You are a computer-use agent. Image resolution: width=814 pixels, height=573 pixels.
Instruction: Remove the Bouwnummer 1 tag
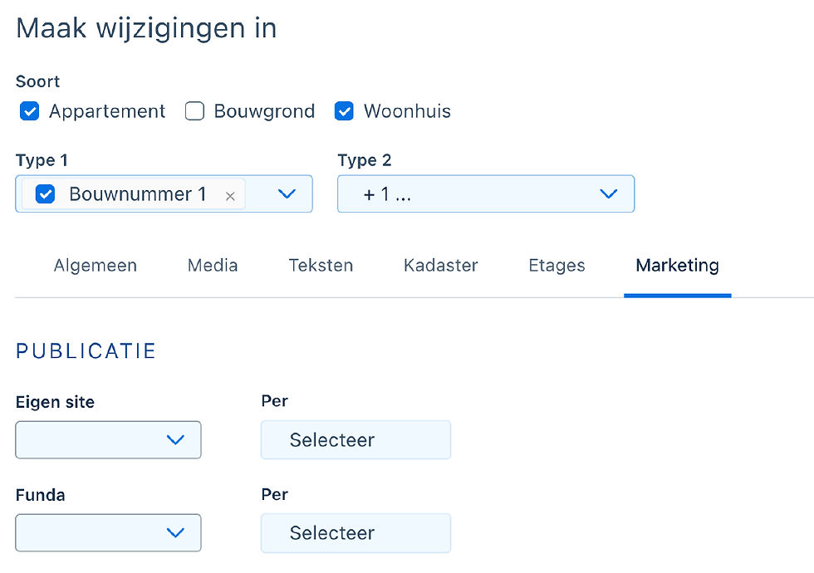point(230,196)
